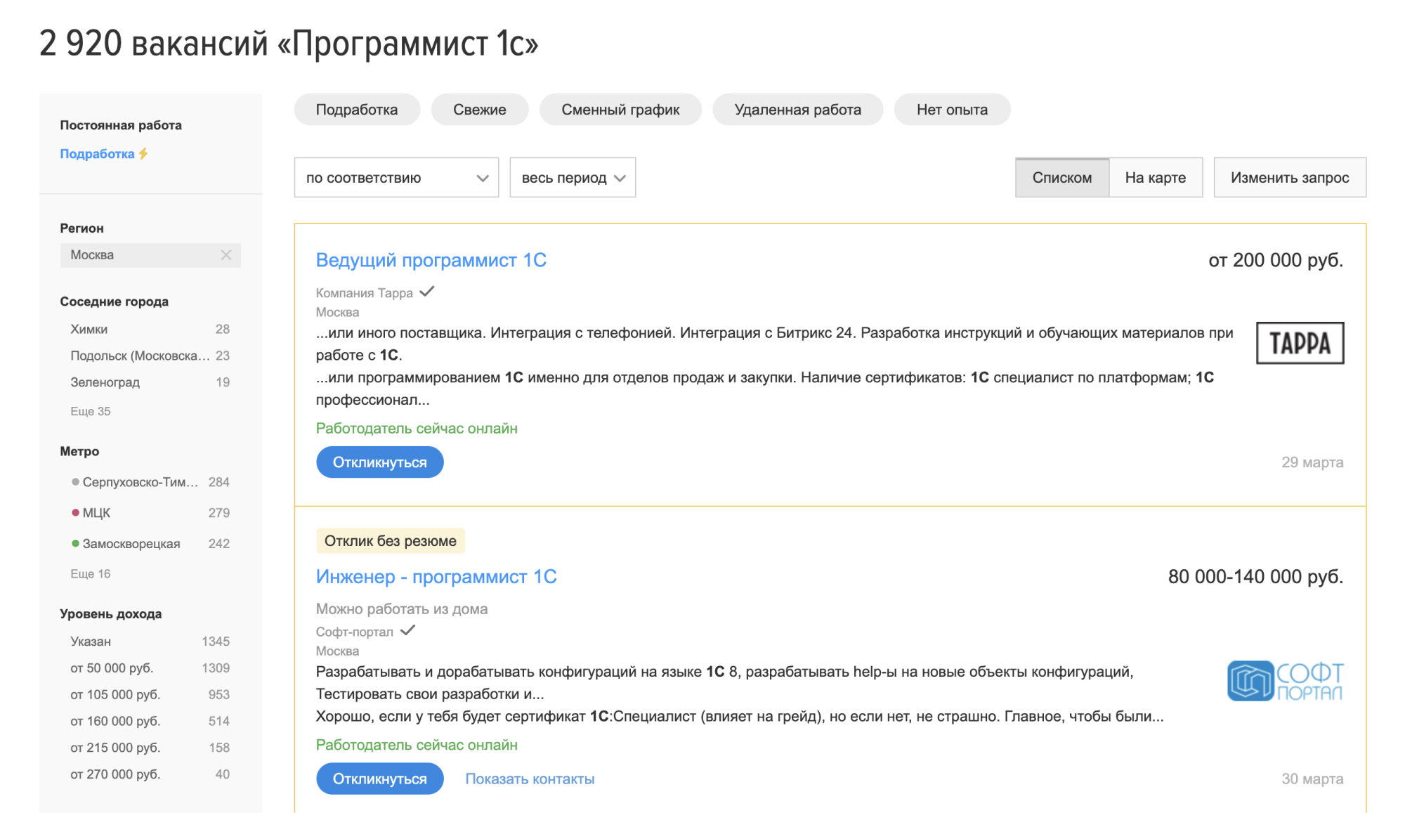
Task: Click the '30 марта' posting date
Action: point(1312,779)
